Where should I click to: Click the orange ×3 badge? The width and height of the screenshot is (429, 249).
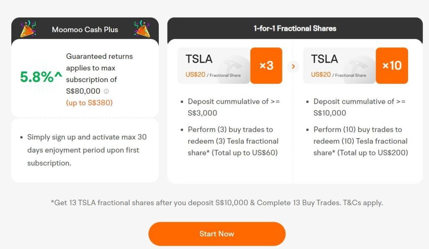pos(266,66)
